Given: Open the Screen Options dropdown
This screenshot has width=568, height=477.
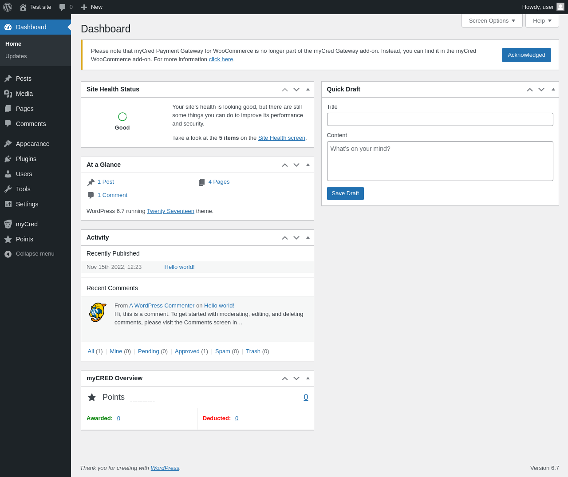Looking at the screenshot, I should pyautogui.click(x=492, y=21).
